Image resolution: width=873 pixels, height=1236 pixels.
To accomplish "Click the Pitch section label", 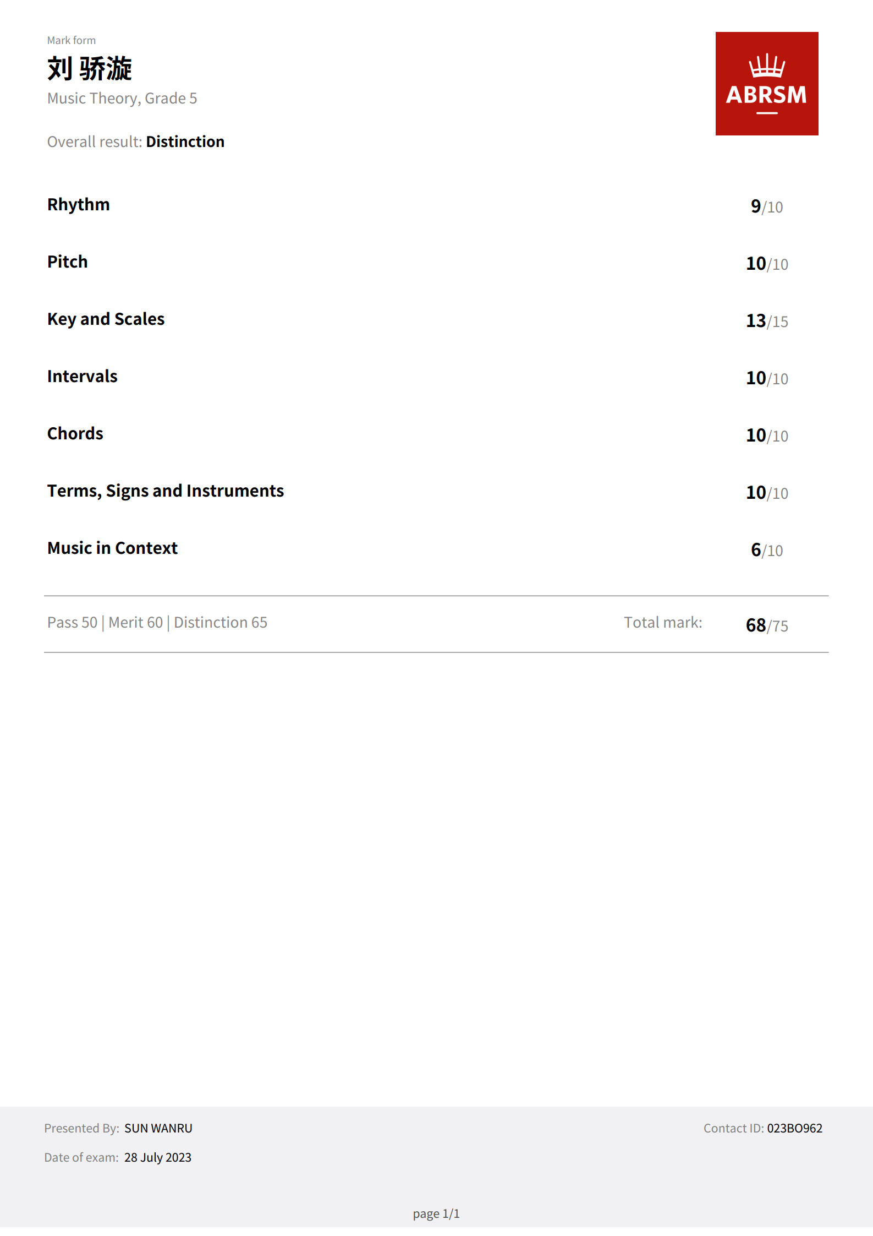I will click(68, 262).
